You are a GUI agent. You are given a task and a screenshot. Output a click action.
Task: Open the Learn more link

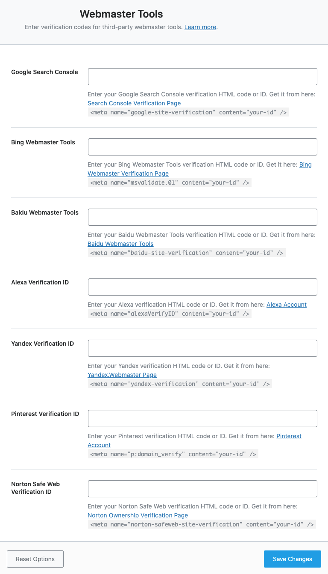coord(200,27)
